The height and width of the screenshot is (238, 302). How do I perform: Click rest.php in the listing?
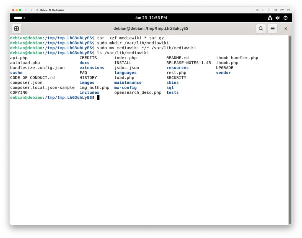pos(176,73)
